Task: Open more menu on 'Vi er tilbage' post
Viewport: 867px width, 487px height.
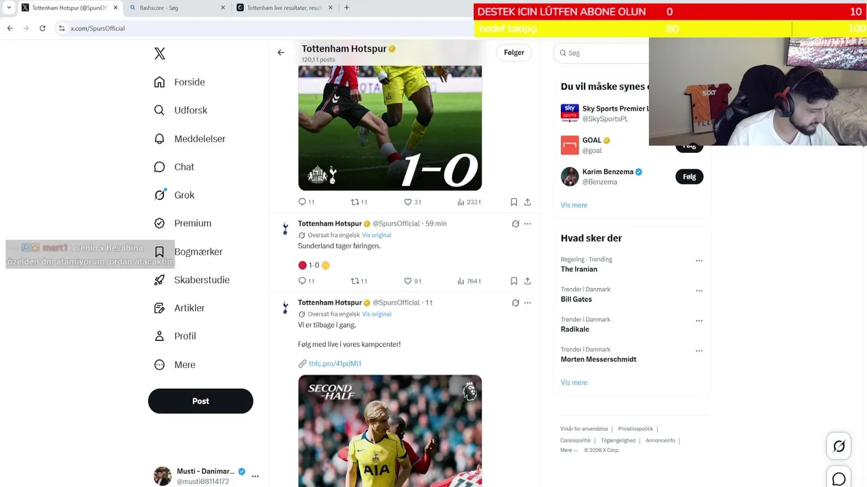Action: pos(528,302)
